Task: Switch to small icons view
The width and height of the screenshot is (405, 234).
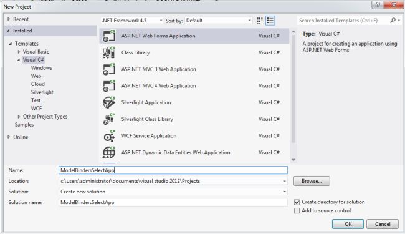Action: tap(260, 21)
